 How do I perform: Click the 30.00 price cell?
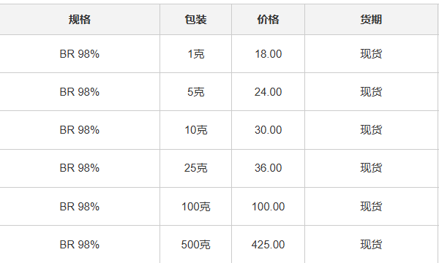tap(268, 130)
